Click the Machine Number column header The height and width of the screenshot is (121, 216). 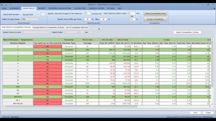pos(18,43)
